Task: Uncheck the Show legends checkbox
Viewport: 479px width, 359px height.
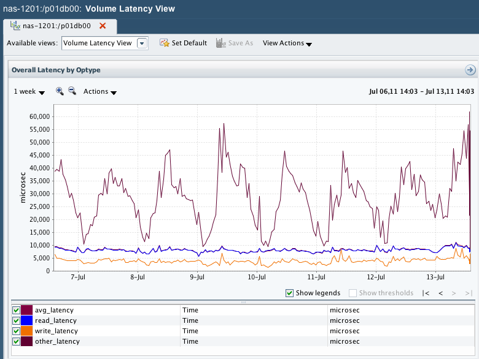Action: click(x=290, y=293)
